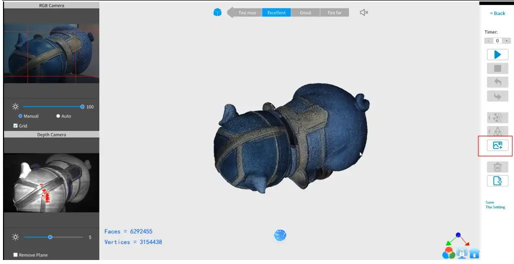This screenshot has width=514, height=264.
Task: Click the blue sphere icon below model
Action: [280, 235]
